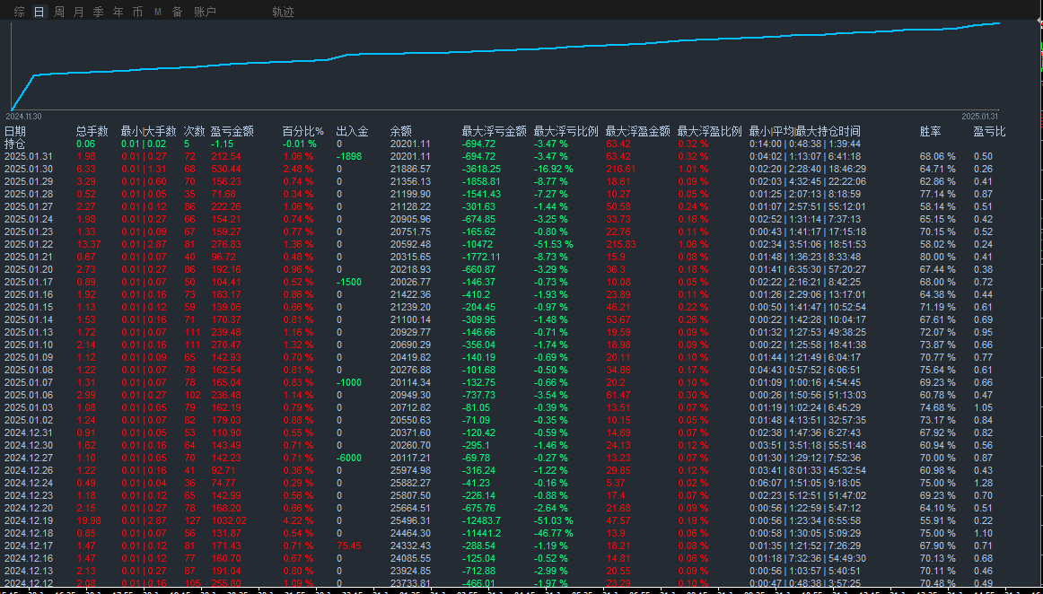1043x594 pixels.
Task: Click the 2024.11.30 chart start date
Action: (x=26, y=117)
